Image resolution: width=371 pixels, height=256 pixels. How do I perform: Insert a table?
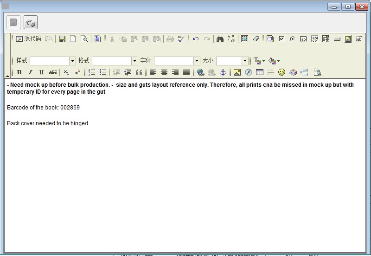[260, 72]
